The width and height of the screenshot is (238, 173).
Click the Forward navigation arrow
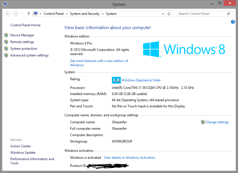16,14
